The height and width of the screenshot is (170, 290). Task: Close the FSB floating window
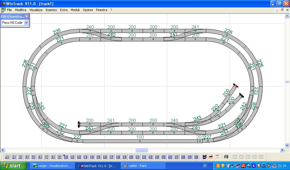click(27, 16)
